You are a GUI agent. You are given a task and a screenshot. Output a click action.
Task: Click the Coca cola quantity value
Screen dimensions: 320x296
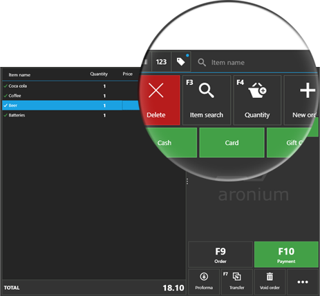tap(104, 86)
